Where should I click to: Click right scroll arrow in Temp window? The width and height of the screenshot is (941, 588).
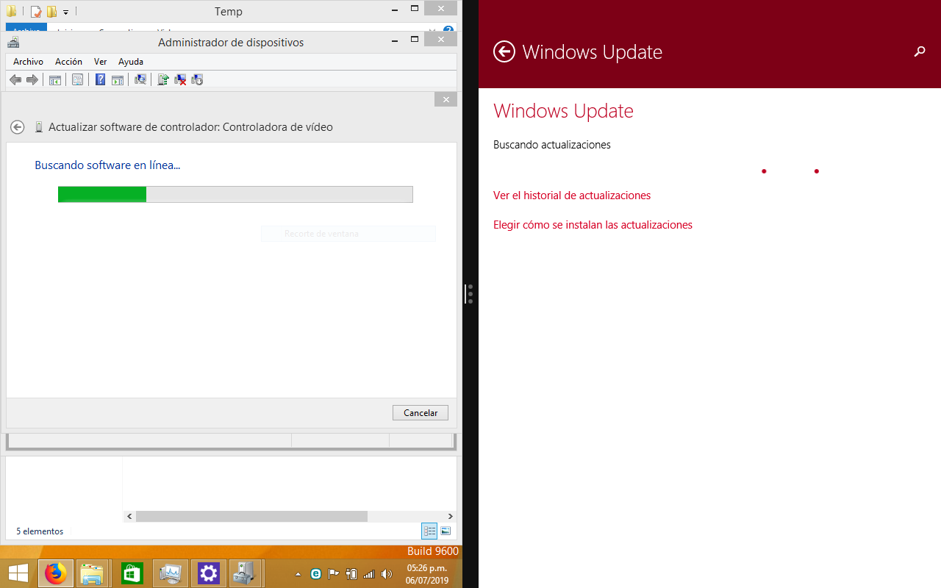pos(451,517)
